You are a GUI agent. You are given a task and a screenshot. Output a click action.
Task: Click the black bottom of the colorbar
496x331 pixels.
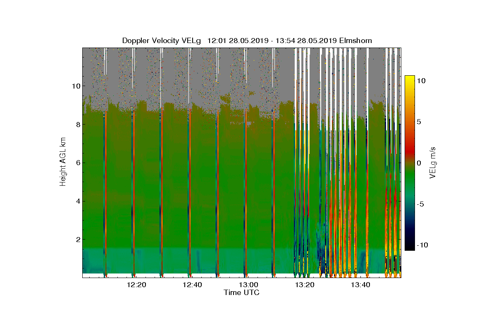click(x=410, y=246)
